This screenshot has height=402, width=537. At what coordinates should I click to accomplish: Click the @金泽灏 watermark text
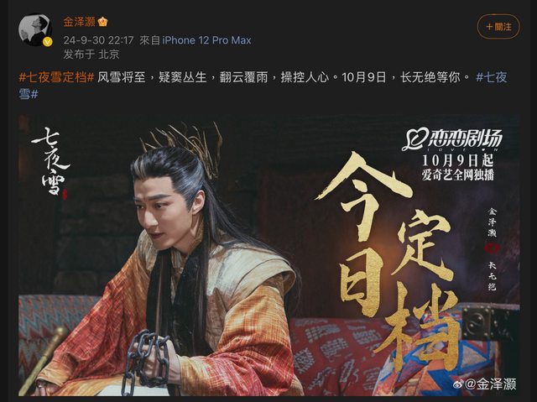(490, 384)
